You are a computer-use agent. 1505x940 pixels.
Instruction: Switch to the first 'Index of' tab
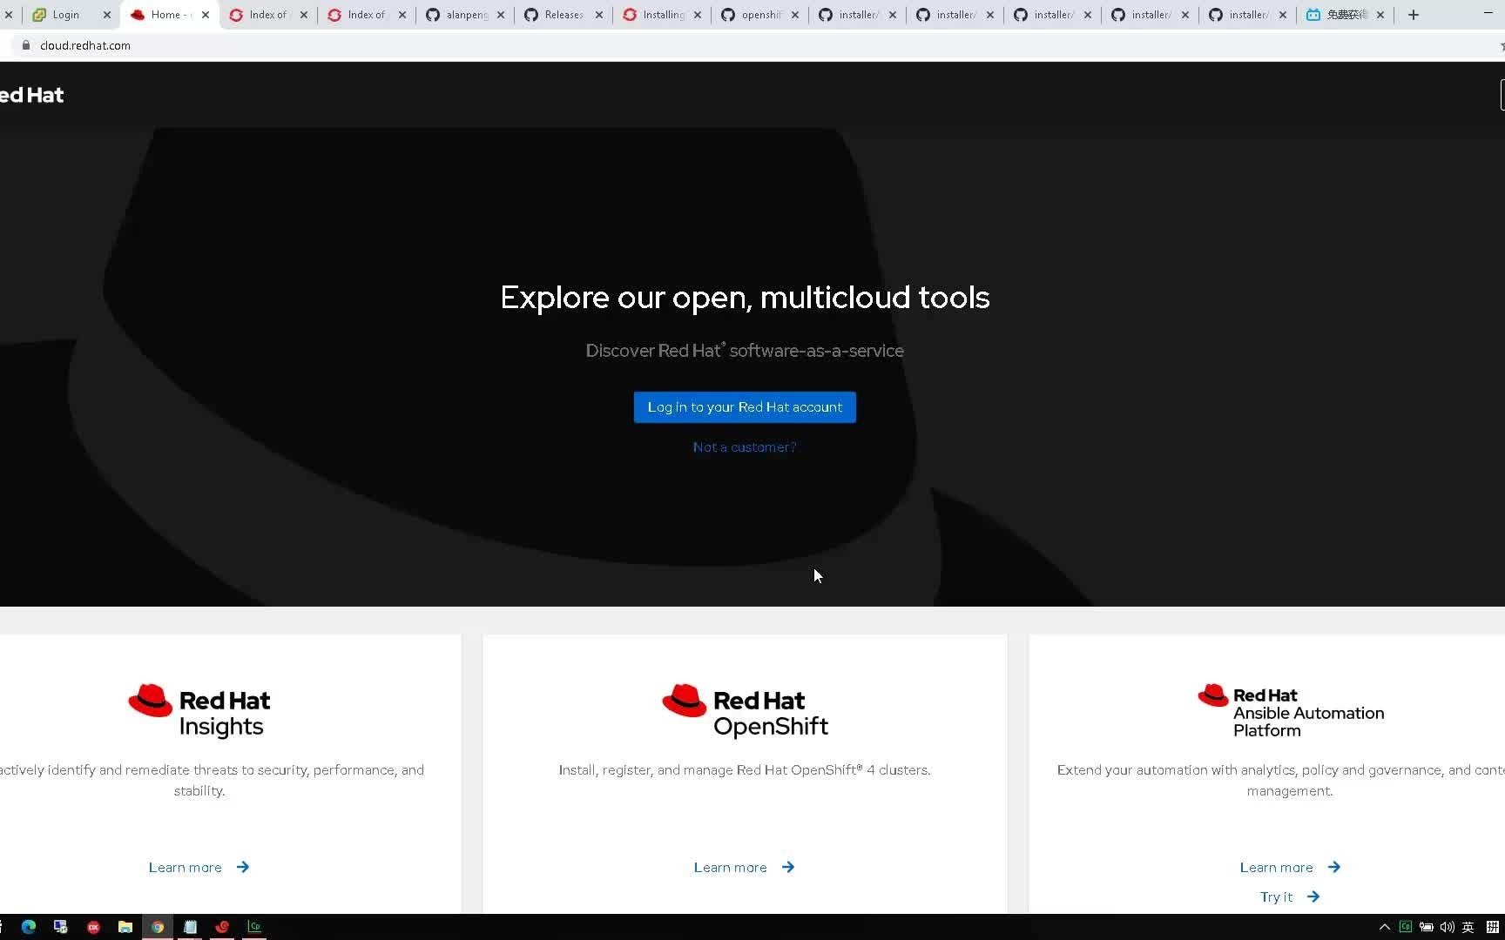tap(268, 15)
